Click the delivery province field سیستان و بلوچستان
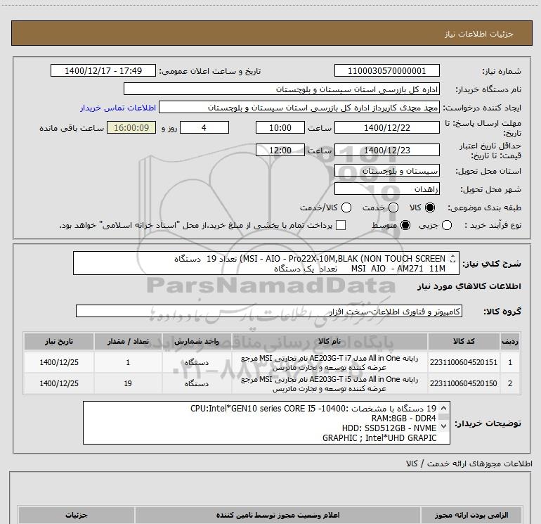The width and height of the screenshot is (541, 524). pyautogui.click(x=386, y=170)
